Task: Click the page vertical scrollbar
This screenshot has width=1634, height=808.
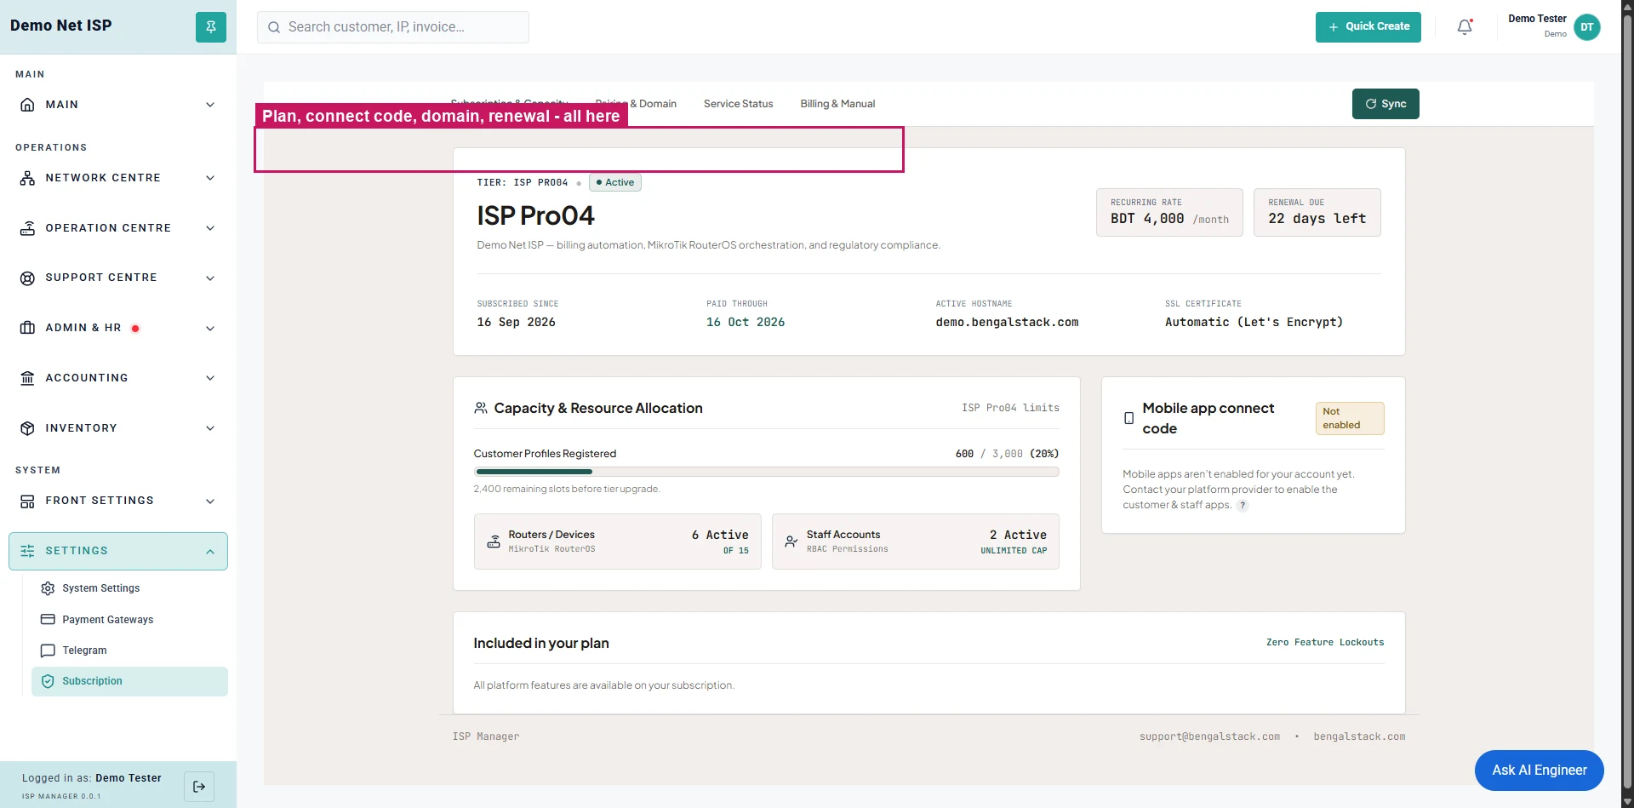Action: click(1627, 404)
